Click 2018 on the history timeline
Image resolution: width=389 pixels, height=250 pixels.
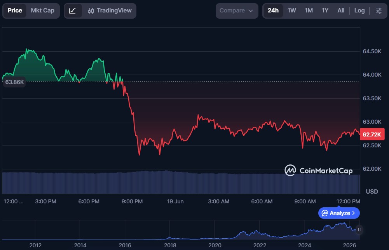click(170, 245)
